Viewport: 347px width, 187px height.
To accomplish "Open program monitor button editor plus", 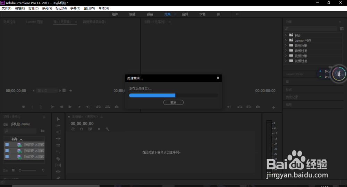I will (274, 107).
